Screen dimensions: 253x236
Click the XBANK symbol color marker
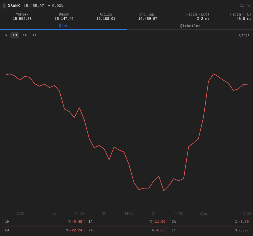4,6
